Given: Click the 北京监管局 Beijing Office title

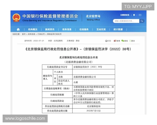Looking at the screenshot, I should (x=93, y=18).
